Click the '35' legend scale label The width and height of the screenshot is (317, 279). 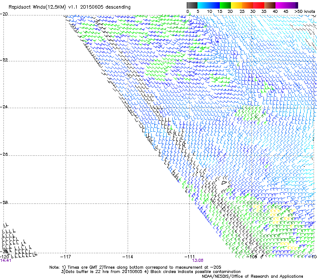pos(264,12)
